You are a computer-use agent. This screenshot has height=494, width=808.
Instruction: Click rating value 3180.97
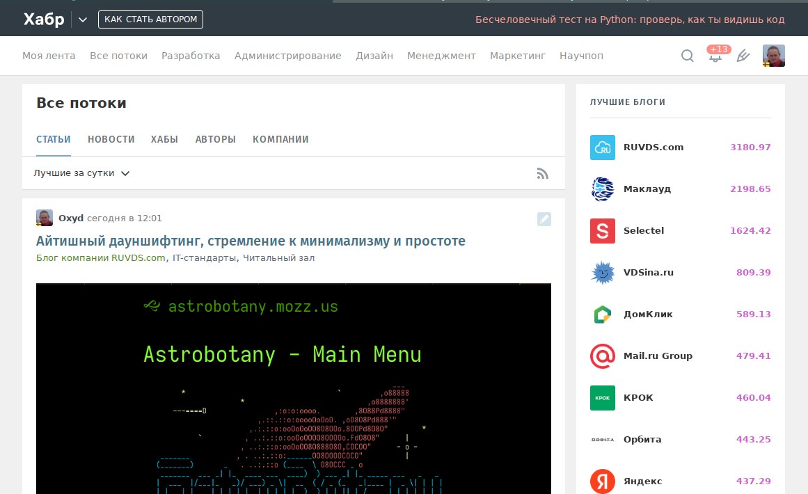point(750,148)
